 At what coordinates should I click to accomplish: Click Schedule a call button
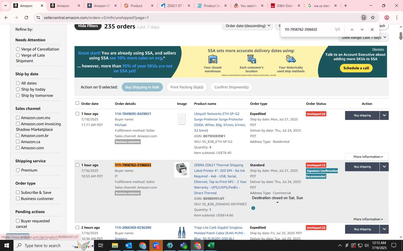tap(356, 68)
